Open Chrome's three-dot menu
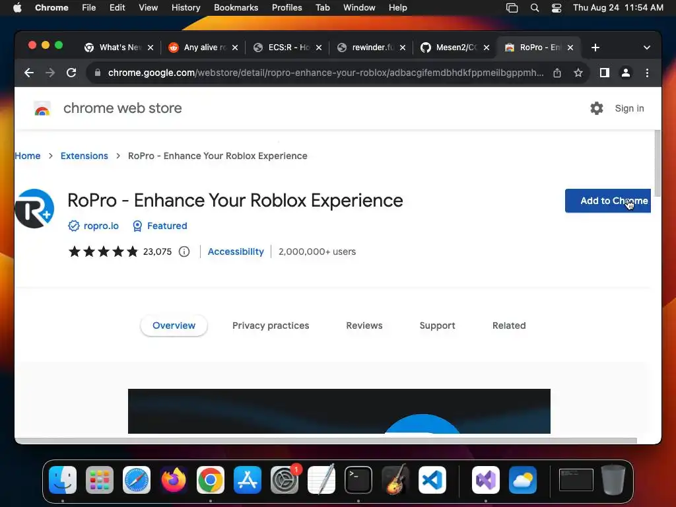Viewport: 676px width, 507px height. [647, 73]
